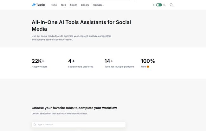Open the Sign In page

point(74,5)
